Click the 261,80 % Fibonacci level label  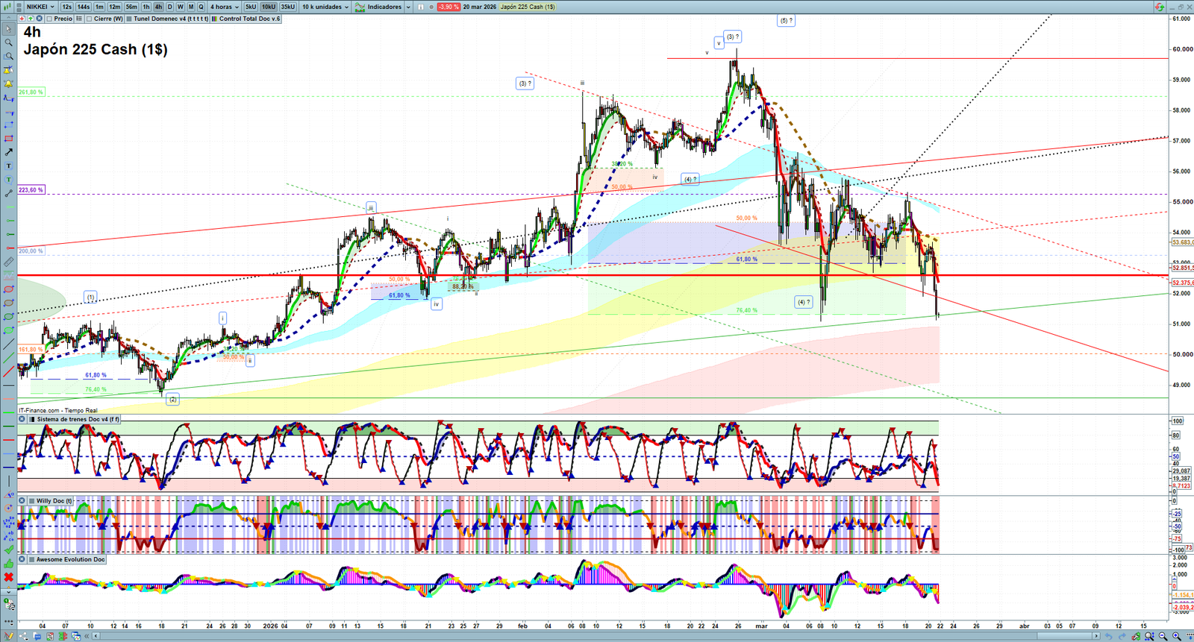pos(31,92)
